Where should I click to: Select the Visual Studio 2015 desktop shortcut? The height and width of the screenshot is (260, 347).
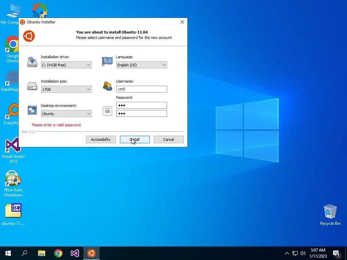pos(13,150)
